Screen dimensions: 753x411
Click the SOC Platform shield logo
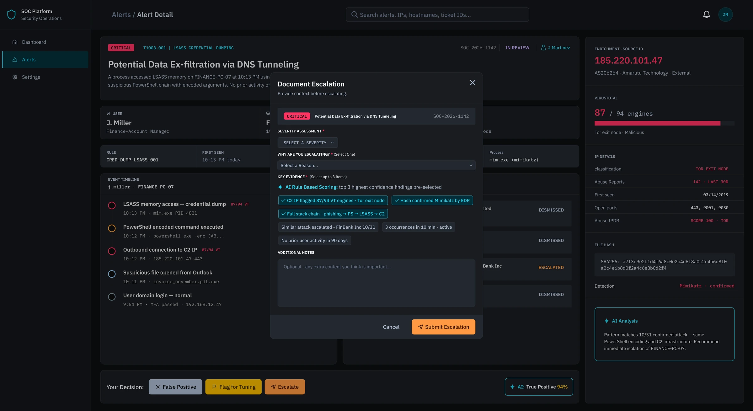[x=11, y=14]
